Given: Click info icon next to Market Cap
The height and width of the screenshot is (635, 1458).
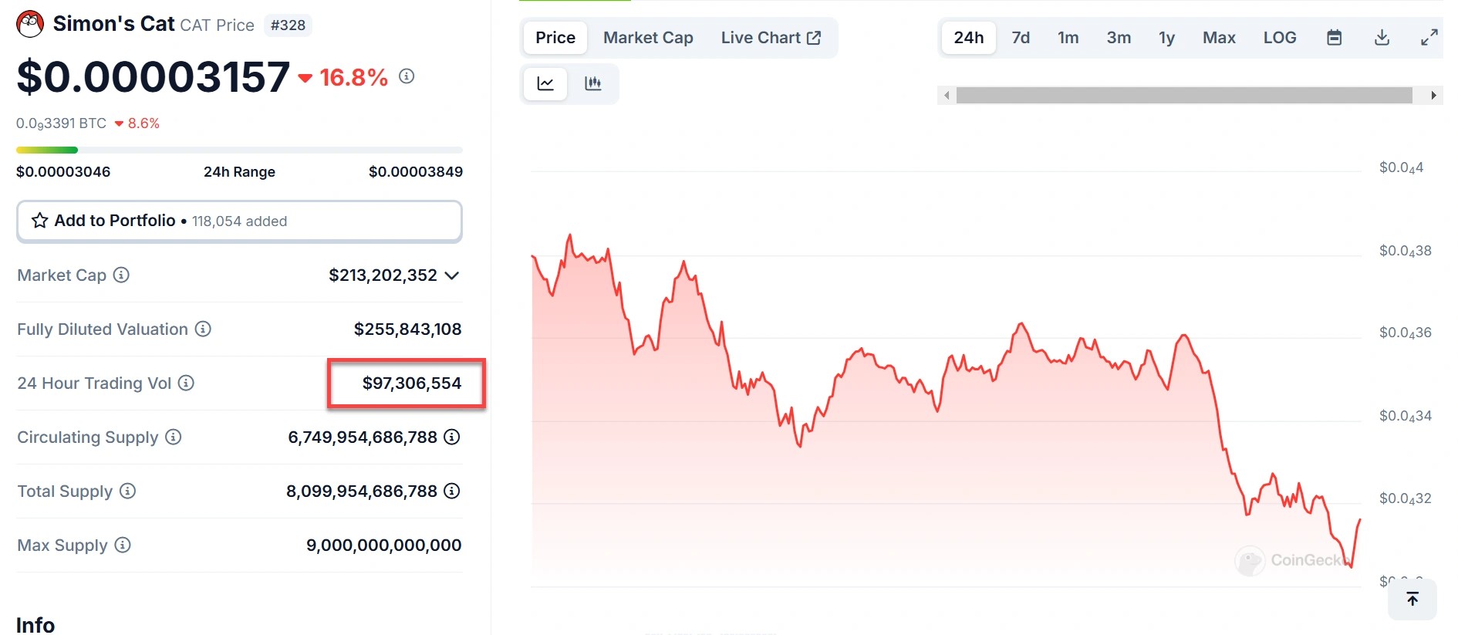Looking at the screenshot, I should [x=121, y=275].
